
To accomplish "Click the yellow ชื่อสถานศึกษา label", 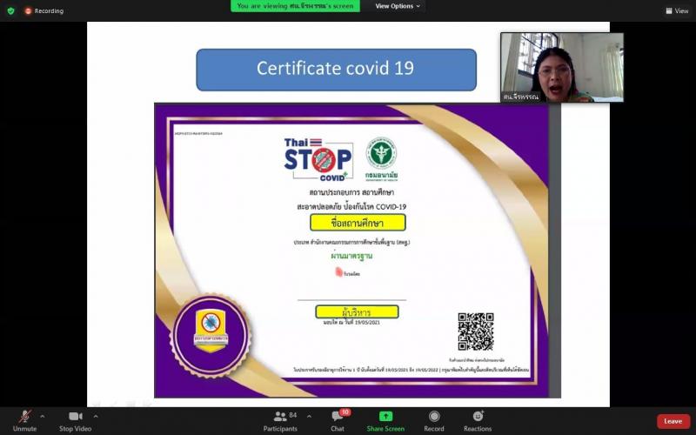I will [x=358, y=223].
